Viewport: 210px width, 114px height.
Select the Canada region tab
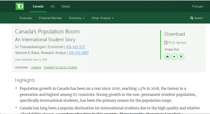pos(38,6)
